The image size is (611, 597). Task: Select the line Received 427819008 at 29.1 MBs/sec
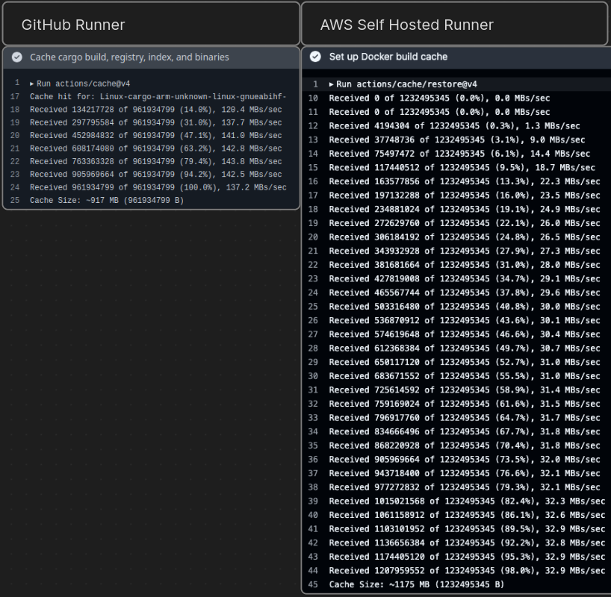click(465, 279)
